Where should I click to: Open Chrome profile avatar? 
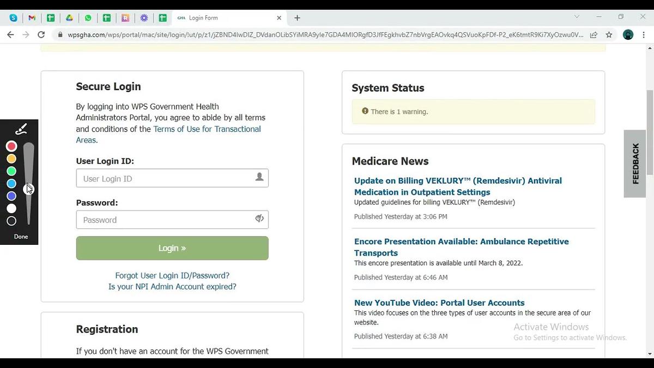click(628, 34)
